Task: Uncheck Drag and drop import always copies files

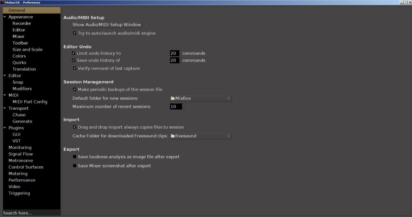Action: coord(75,127)
